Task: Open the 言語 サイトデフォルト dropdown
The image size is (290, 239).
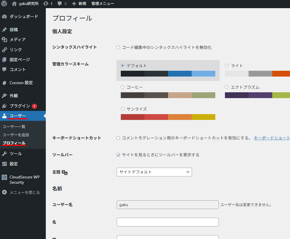Action: point(154,172)
